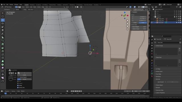This screenshot has width=182, height=102.
Task: Select the Transform tool in left toolbar
Action: (3, 30)
